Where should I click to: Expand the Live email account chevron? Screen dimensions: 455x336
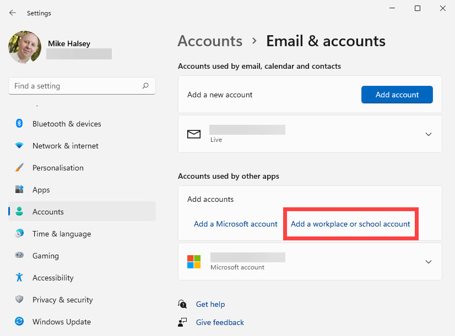pos(429,134)
